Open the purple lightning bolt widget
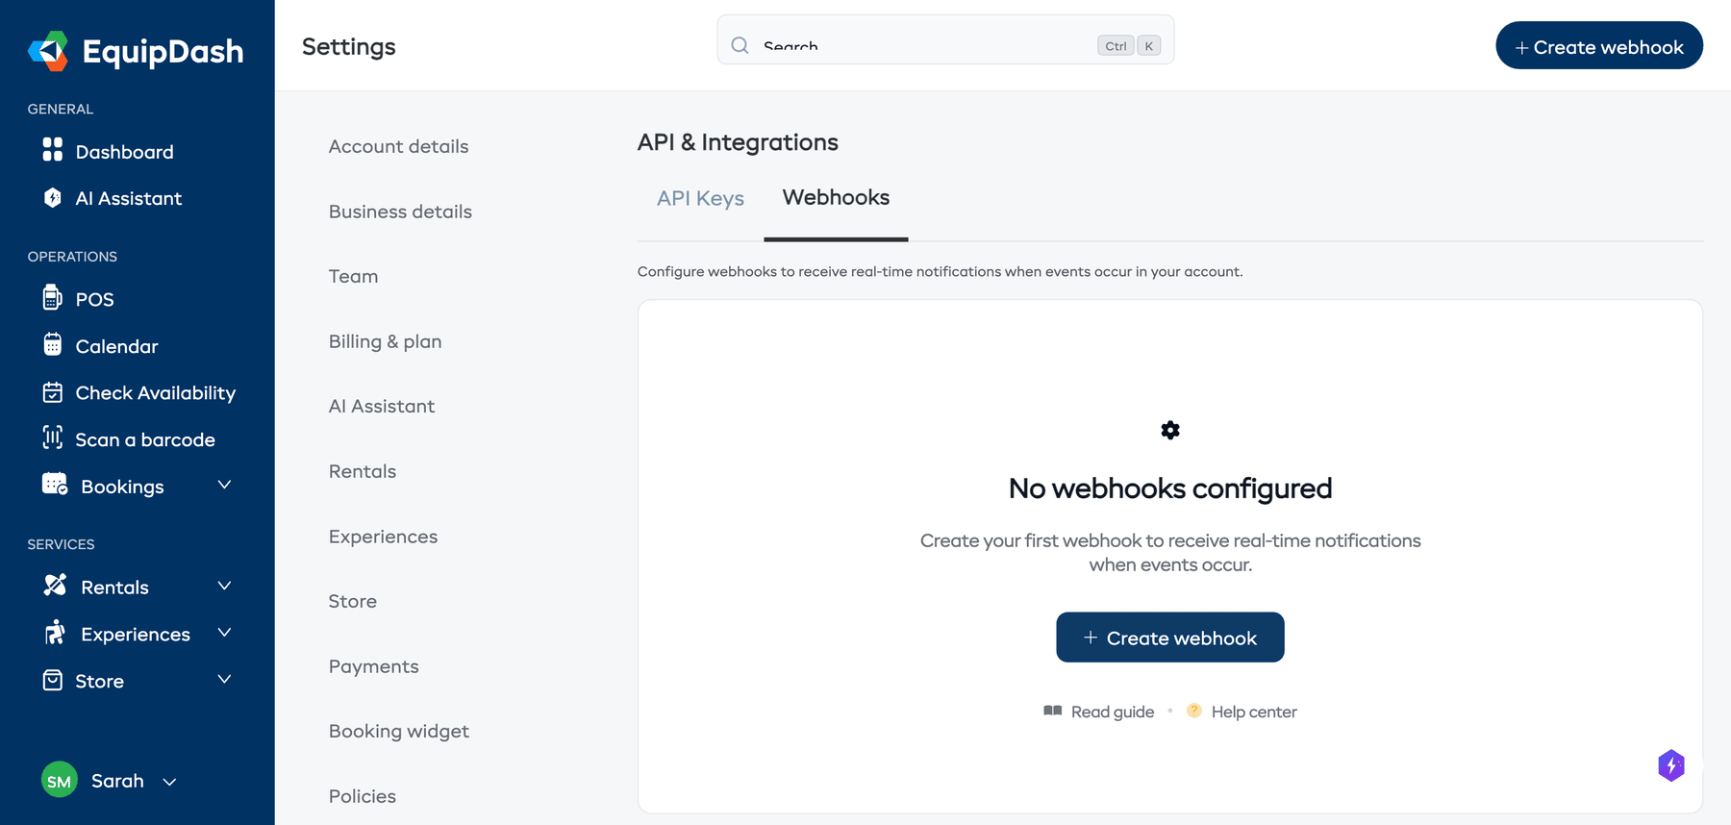This screenshot has height=825, width=1731. click(1671, 765)
